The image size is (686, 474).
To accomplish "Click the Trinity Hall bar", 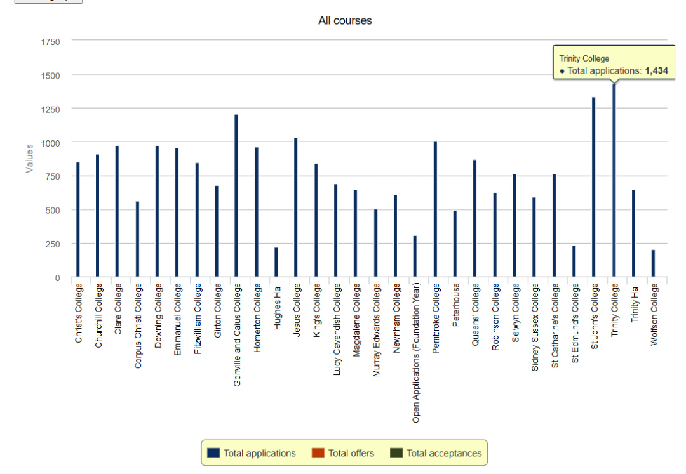I will 633,234.
